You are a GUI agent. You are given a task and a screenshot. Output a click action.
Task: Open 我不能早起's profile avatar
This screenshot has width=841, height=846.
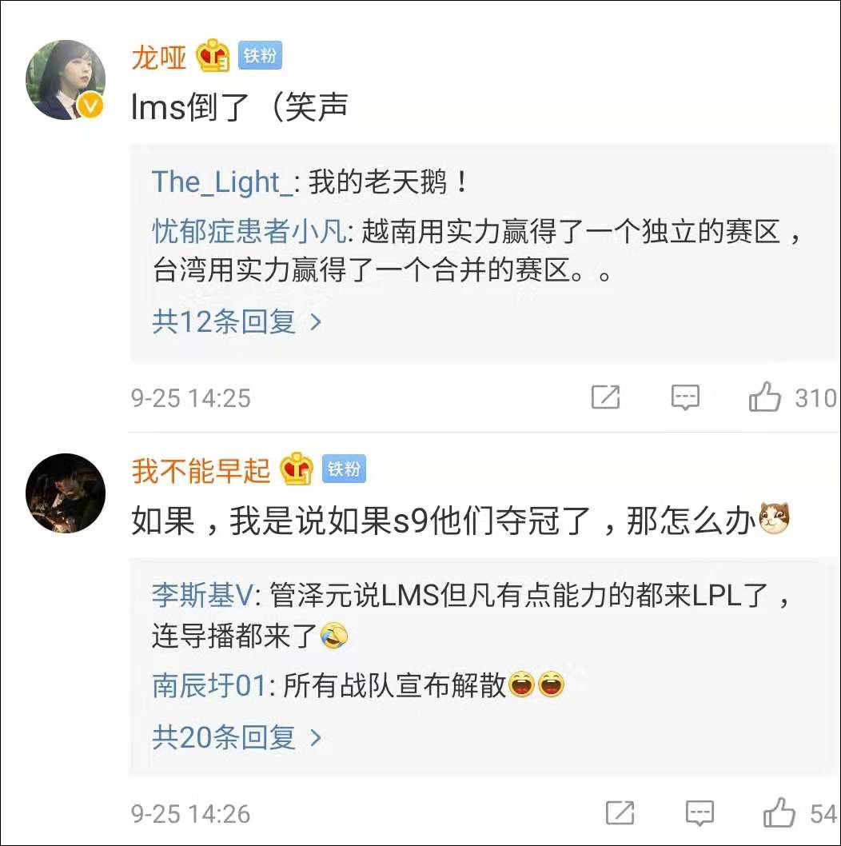pyautogui.click(x=66, y=493)
